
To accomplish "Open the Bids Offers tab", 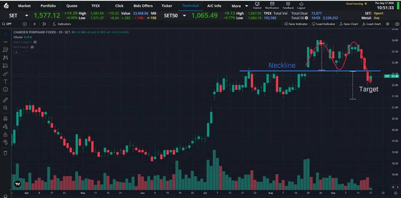I will click(x=143, y=6).
